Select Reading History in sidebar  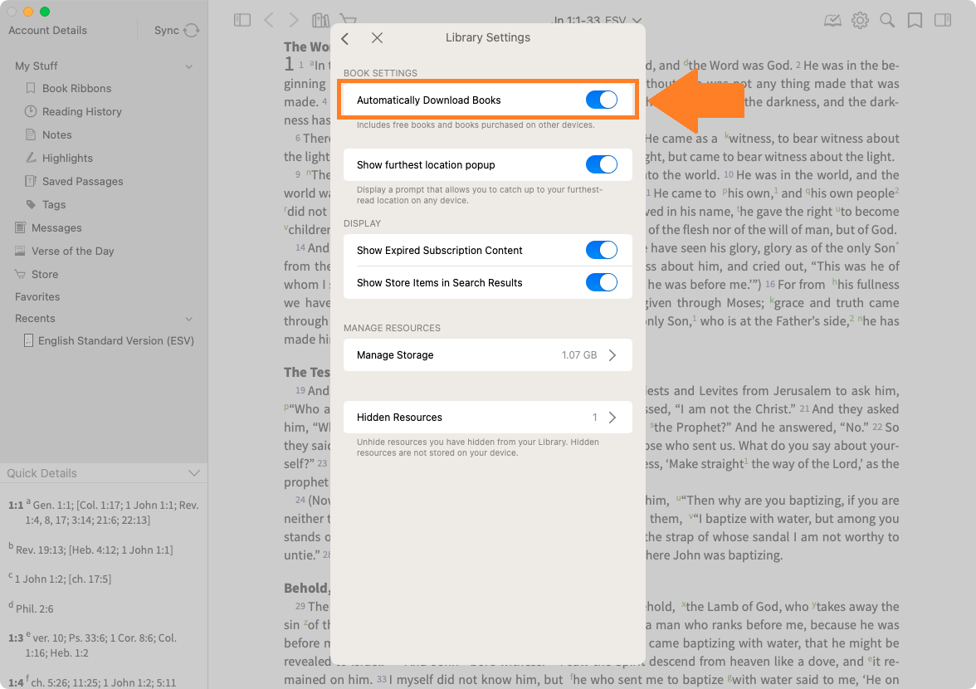click(x=81, y=112)
